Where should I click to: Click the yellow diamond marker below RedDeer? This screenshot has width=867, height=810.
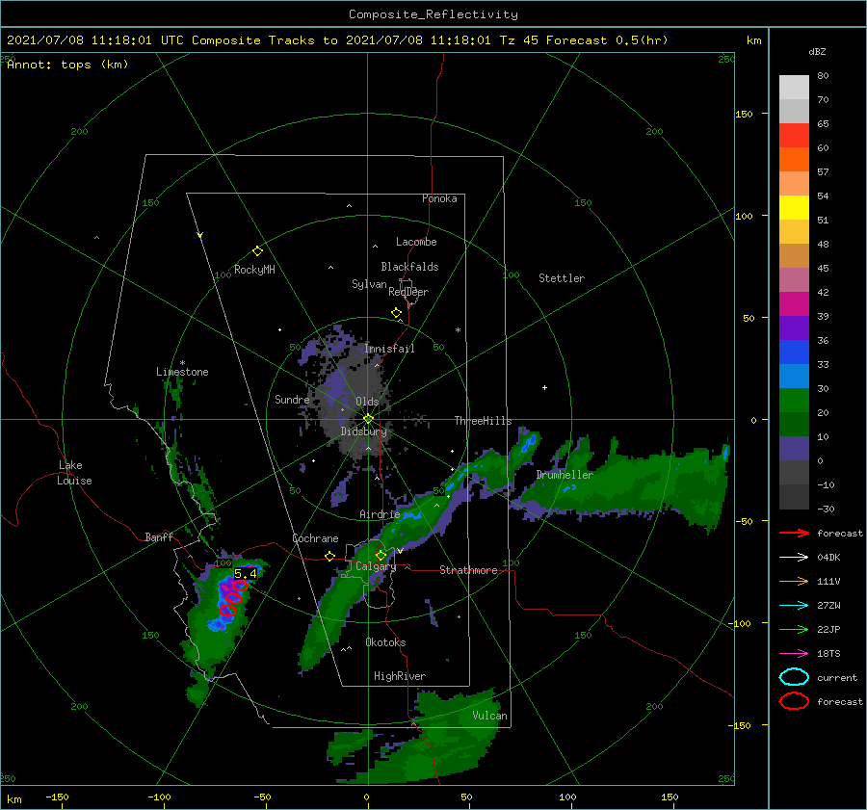(x=397, y=313)
